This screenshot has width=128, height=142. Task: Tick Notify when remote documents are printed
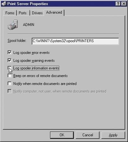tap(10, 83)
